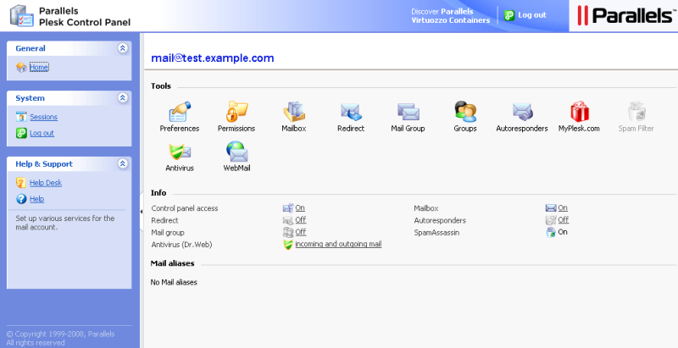Click the Sessions calendar icon
The image size is (678, 348).
coord(22,117)
